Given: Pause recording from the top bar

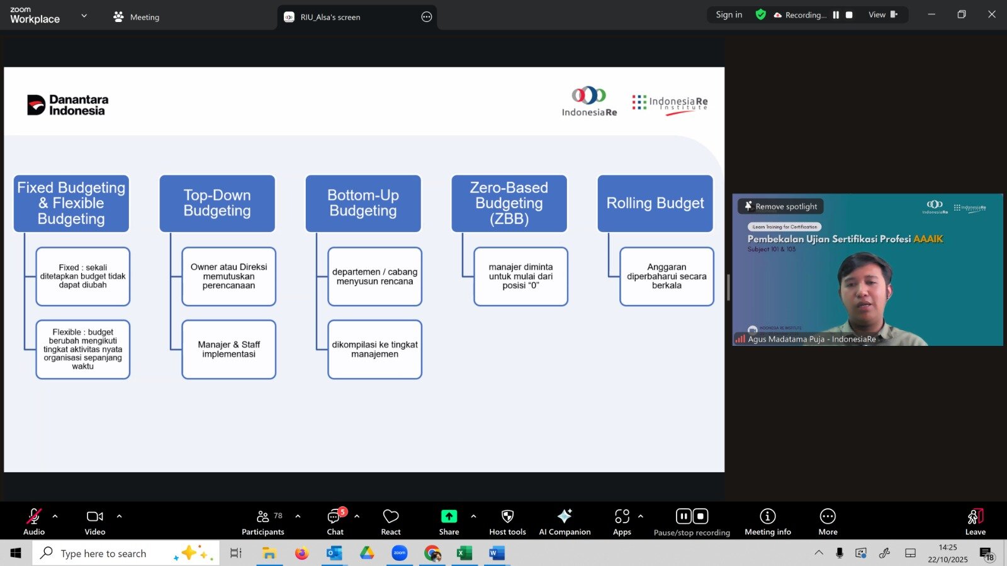Looking at the screenshot, I should pyautogui.click(x=836, y=15).
